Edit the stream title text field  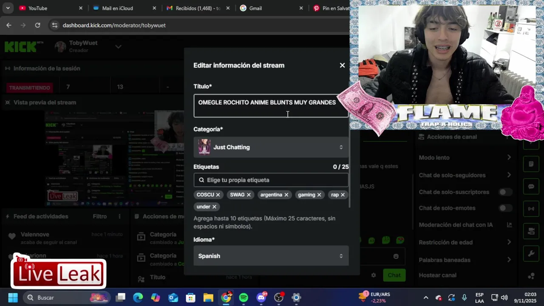[x=271, y=106]
